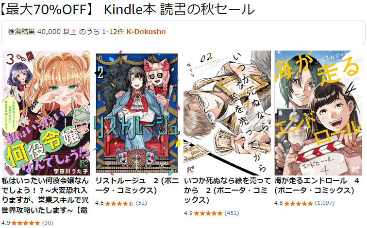Open the (30) reviews count link
Viewport: 367px width, 228px height.
tap(48, 223)
